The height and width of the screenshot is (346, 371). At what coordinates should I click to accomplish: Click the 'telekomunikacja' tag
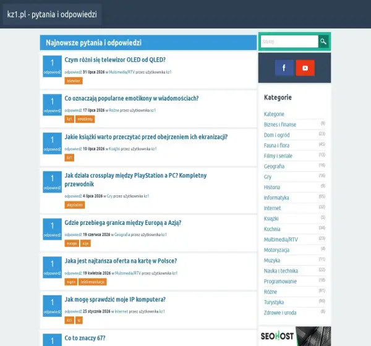93,282
